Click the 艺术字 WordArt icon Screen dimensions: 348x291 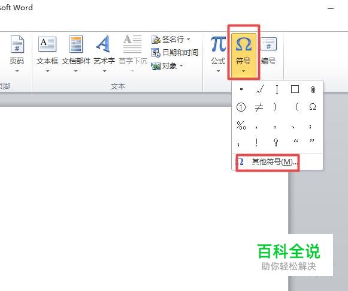pos(104,44)
